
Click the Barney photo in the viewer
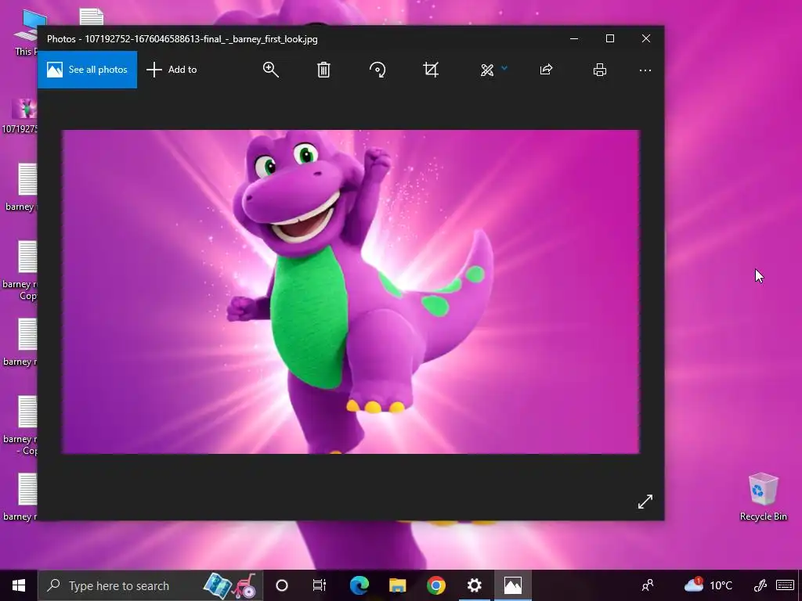[351, 292]
